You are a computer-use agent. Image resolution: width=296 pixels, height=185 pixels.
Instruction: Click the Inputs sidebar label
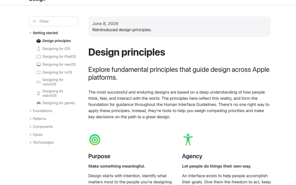point(38,135)
